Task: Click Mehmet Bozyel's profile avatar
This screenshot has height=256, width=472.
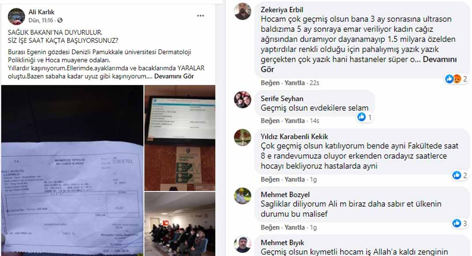Action: click(243, 196)
